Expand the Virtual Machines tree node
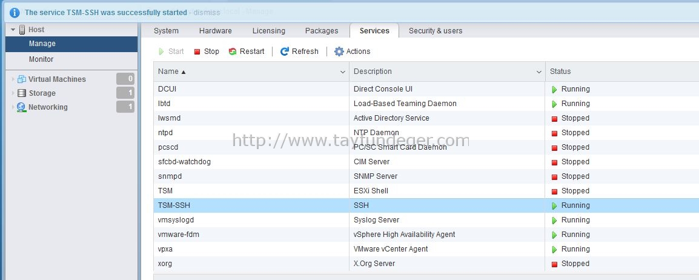 tap(13, 79)
